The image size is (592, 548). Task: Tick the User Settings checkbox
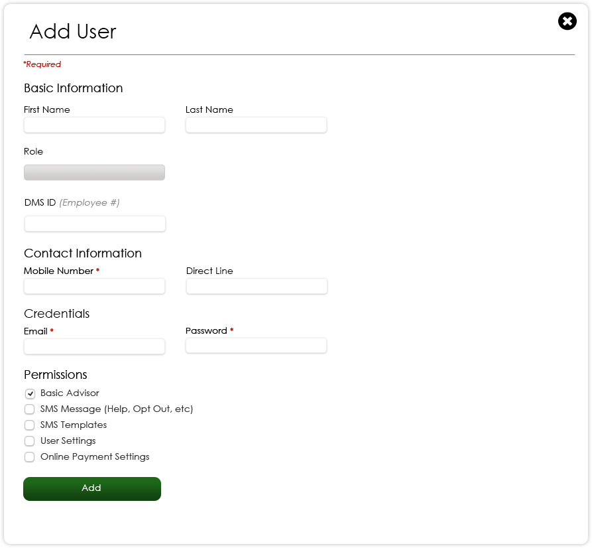point(30,441)
